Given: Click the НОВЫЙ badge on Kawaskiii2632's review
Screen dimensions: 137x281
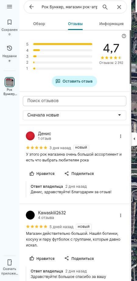Looking at the screenshot, I should [x=84, y=227].
